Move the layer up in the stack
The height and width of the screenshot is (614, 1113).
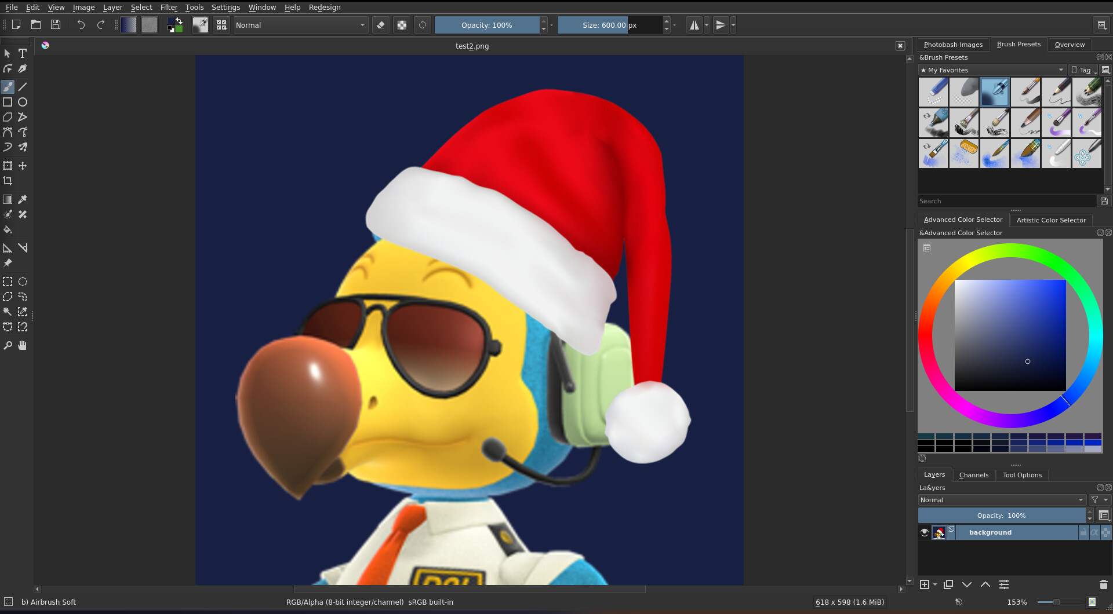pos(985,584)
